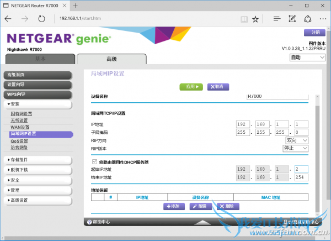The image size is (331, 241).
Task: Click IP address first octet 192
Action: 243,124
